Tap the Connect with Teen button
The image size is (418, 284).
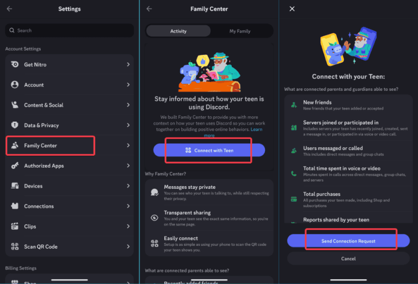(209, 150)
